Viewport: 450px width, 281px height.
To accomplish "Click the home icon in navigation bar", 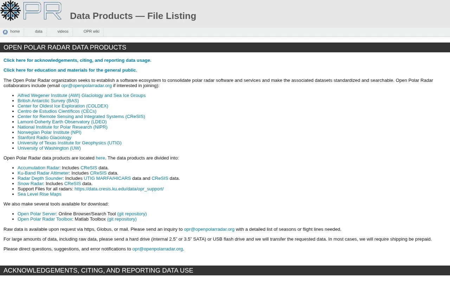I will (5, 32).
